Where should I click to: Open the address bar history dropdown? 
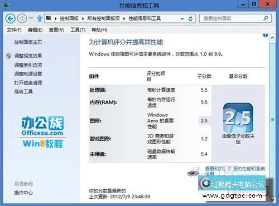pyautogui.click(x=182, y=19)
